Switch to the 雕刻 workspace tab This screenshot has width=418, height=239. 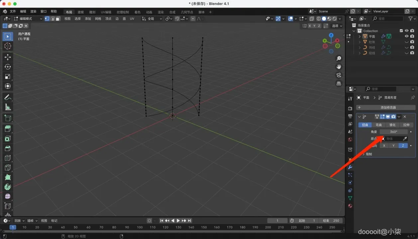point(92,12)
